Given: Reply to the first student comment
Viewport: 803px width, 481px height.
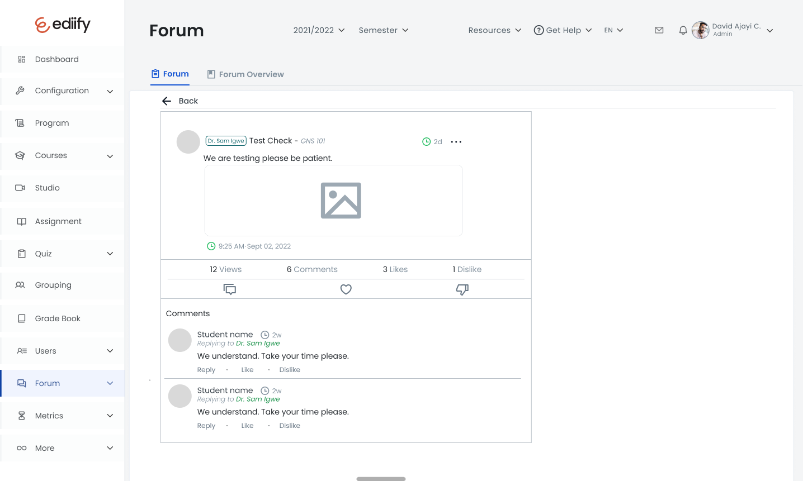Looking at the screenshot, I should (x=206, y=369).
